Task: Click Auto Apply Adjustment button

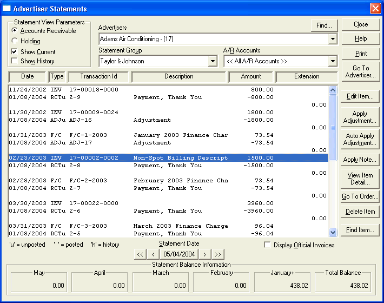Action: tap(360, 139)
